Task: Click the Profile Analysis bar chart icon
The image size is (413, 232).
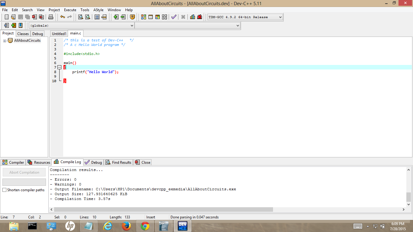Action: 193,17
